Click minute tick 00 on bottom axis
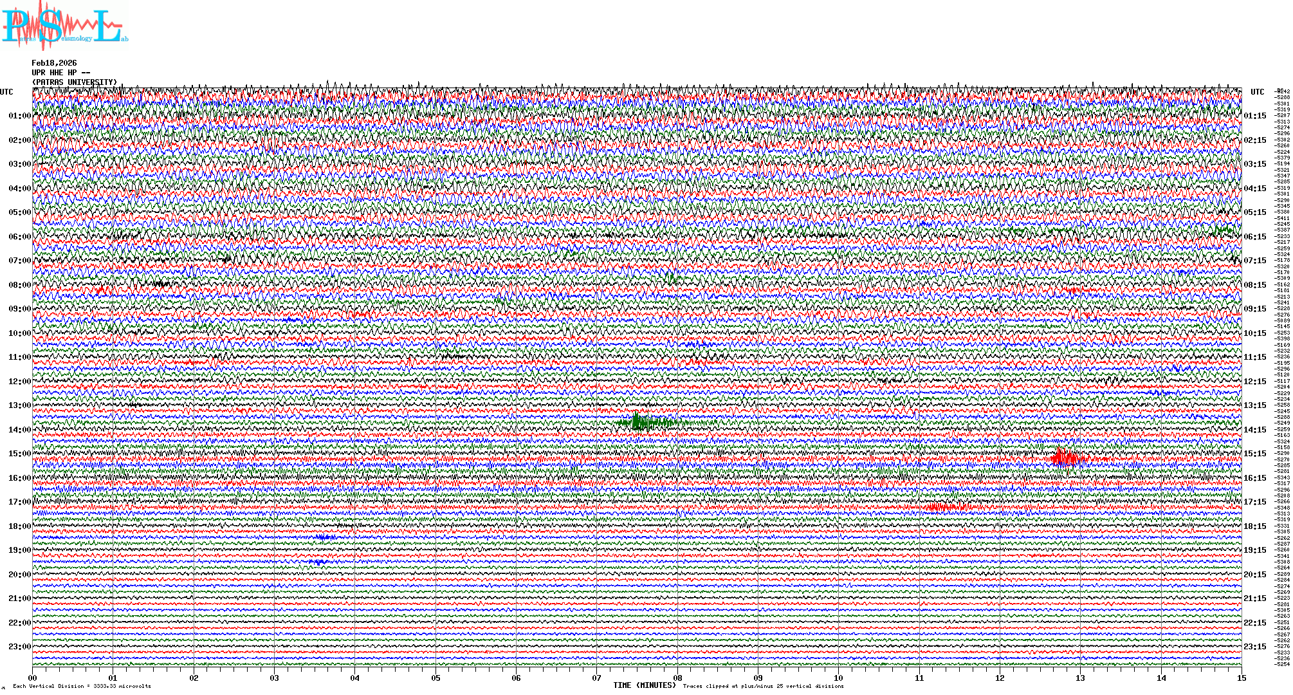This screenshot has width=1293, height=695. tap(33, 678)
